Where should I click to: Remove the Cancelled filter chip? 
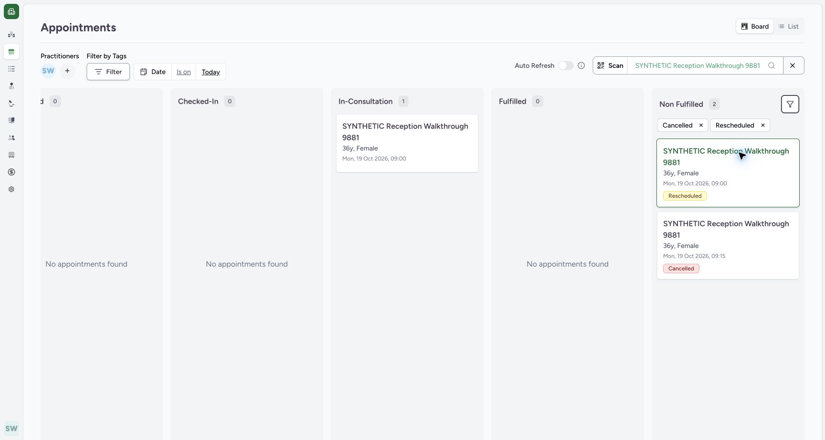click(x=701, y=125)
